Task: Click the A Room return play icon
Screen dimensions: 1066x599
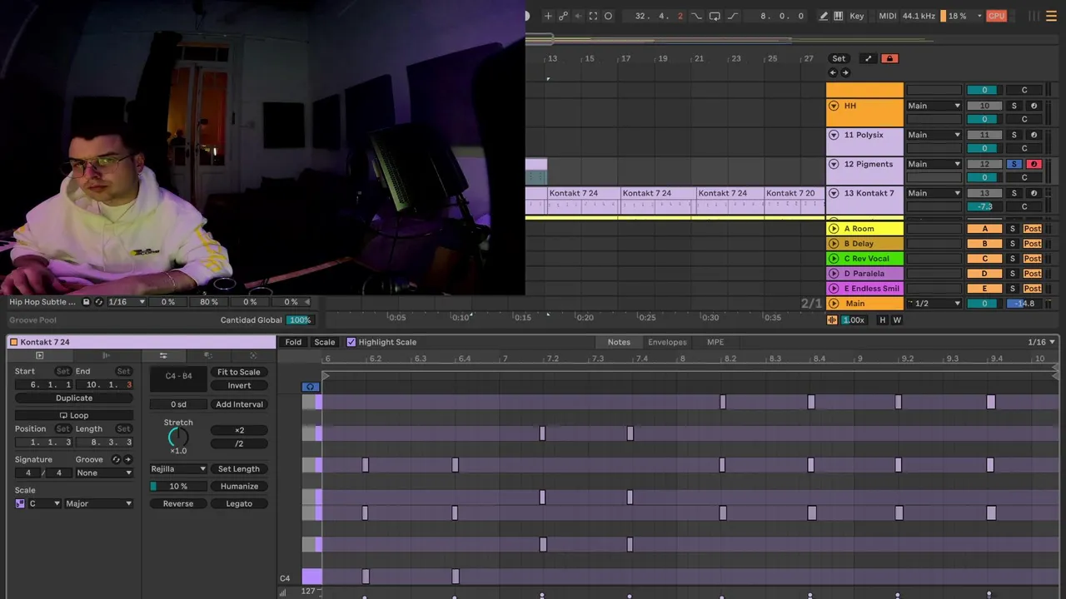Action: [834, 229]
